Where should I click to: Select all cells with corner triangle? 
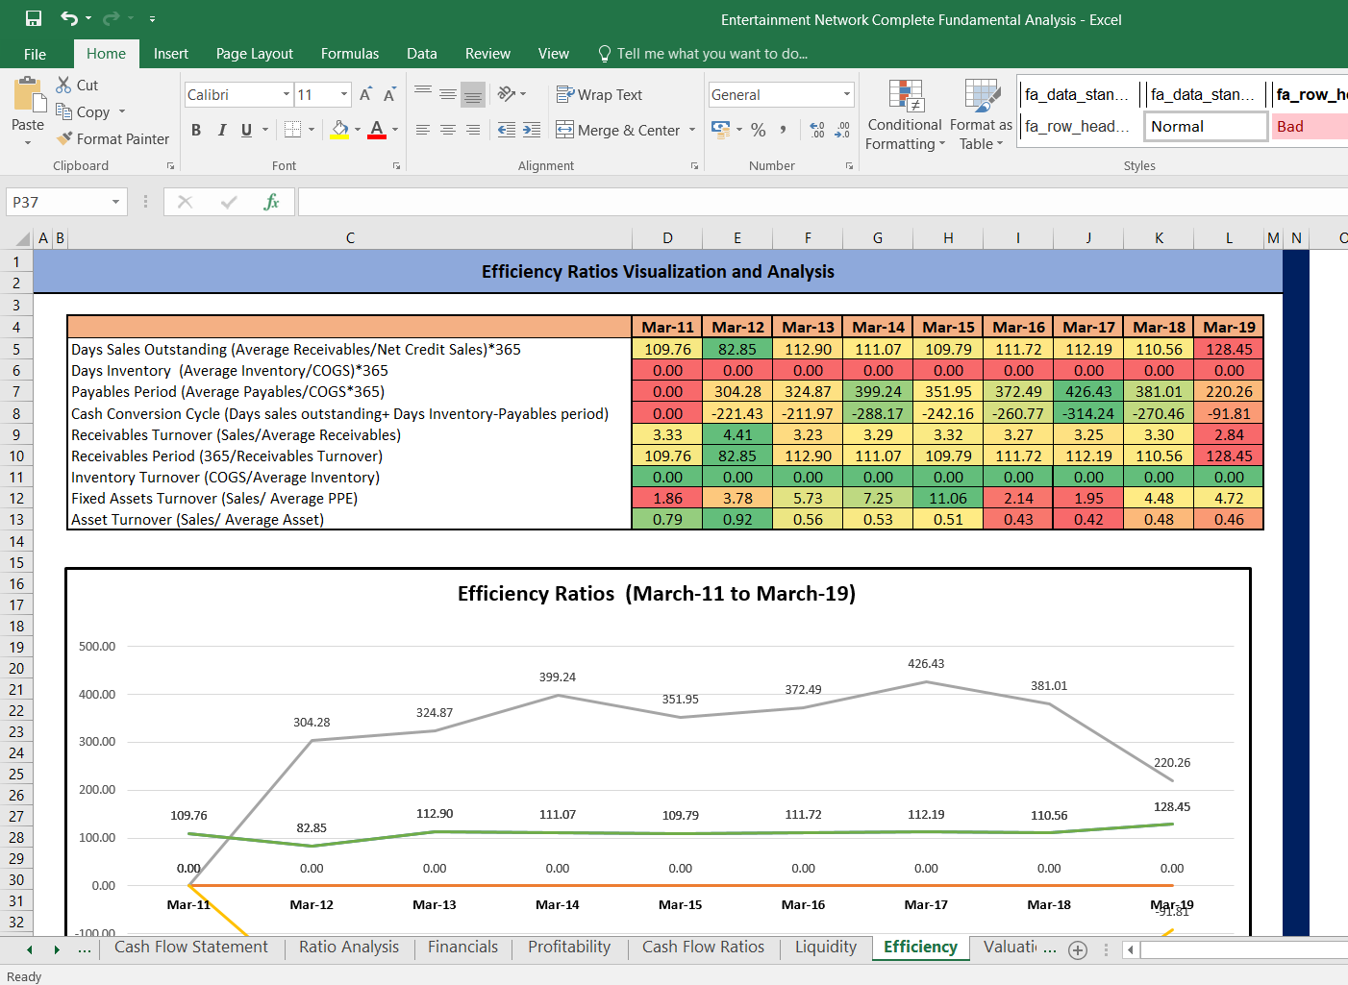23,237
